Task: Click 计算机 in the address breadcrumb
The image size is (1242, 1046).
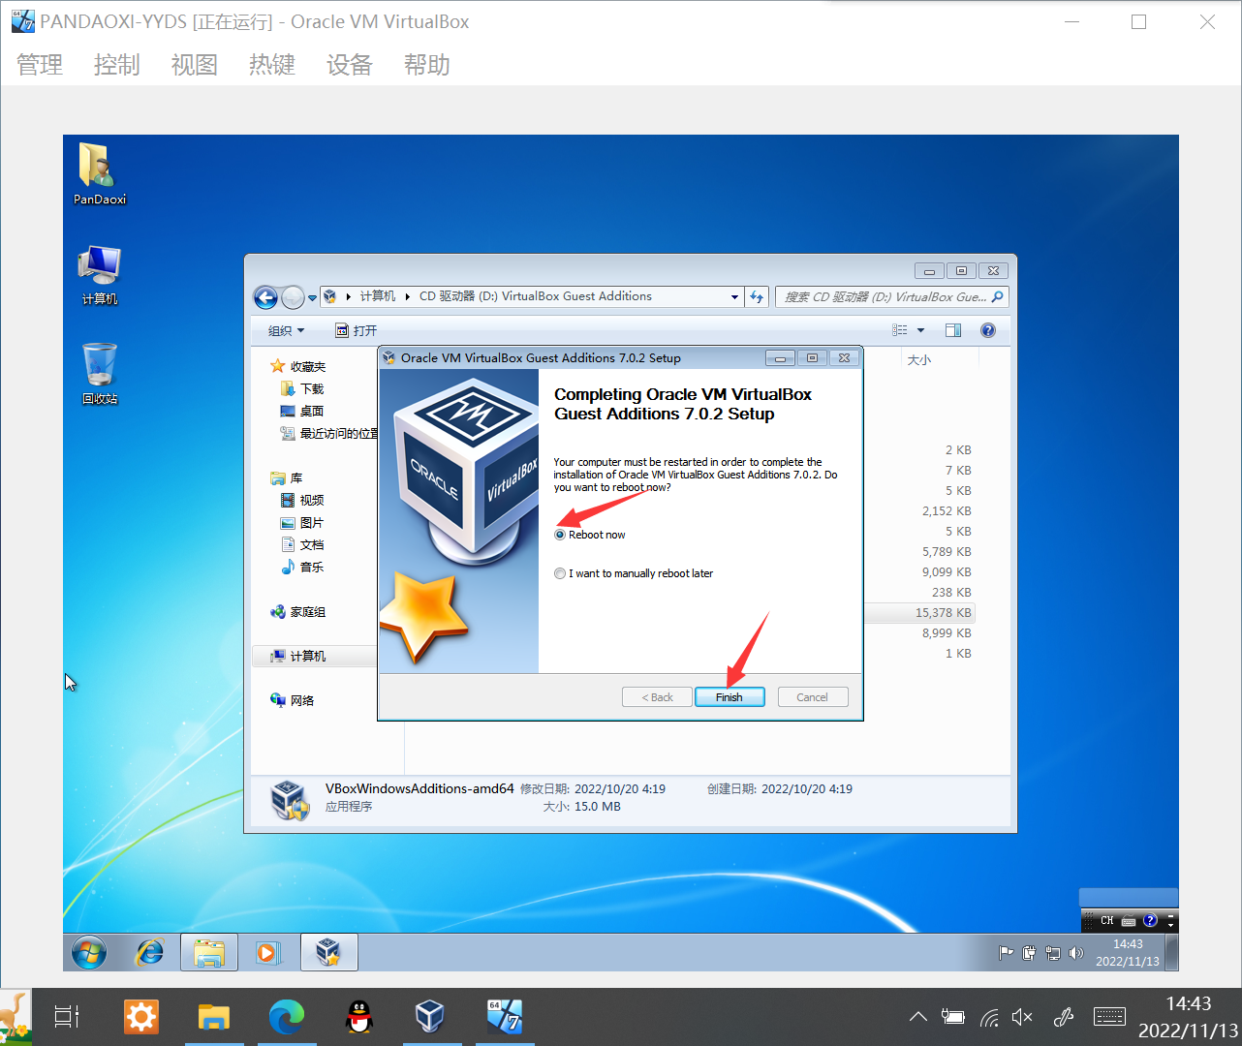Action: click(x=378, y=296)
